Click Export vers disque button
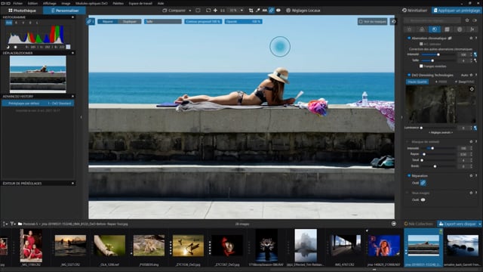The height and width of the screenshot is (272, 483). 457,224
